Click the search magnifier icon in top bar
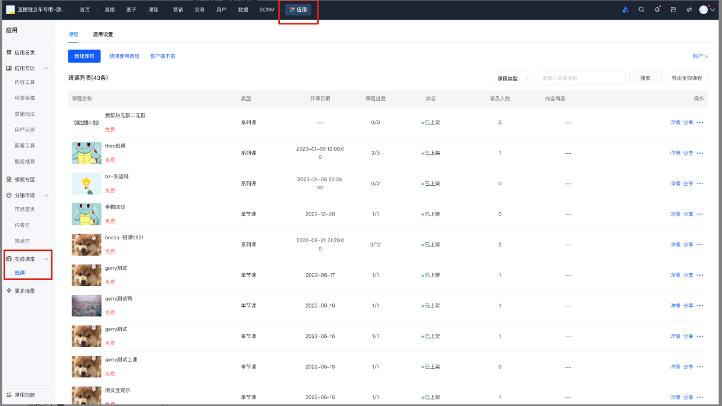This screenshot has width=722, height=406. coord(641,9)
